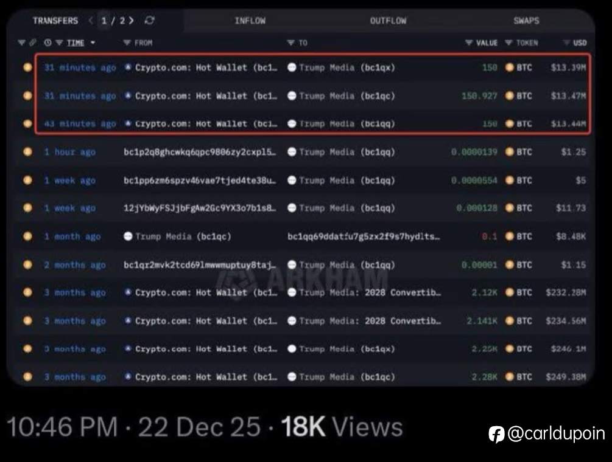
Task: Click the value 0.0000554
Action: [474, 181]
